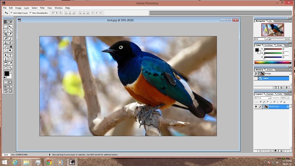
Task: Click the Adobe Online image atop toolbox
Action: point(8,22)
